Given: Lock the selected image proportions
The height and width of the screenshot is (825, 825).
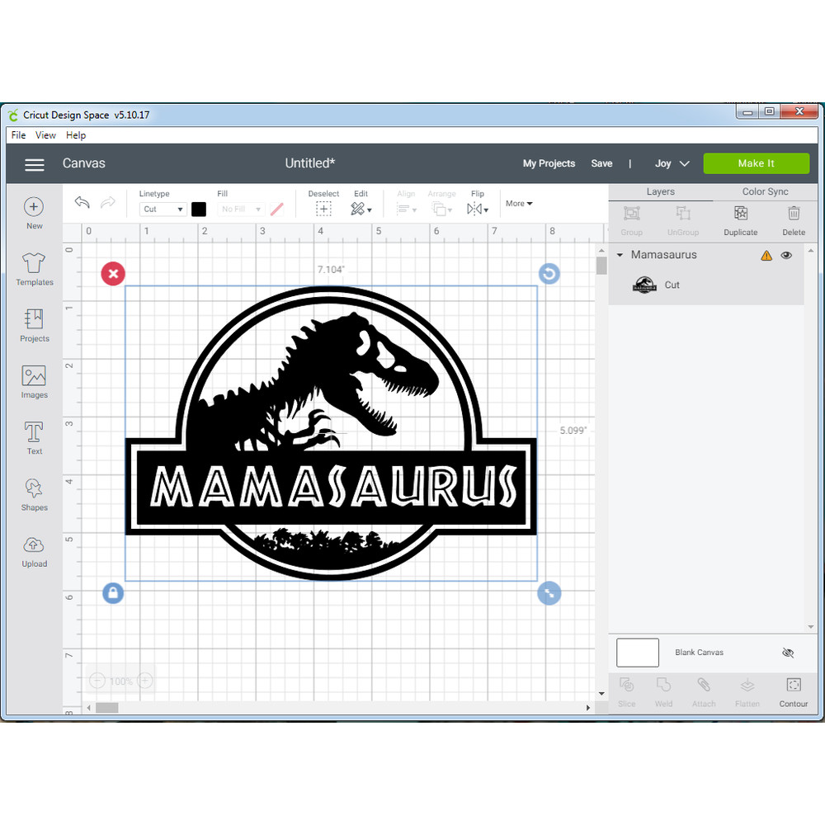Looking at the screenshot, I should (x=113, y=593).
